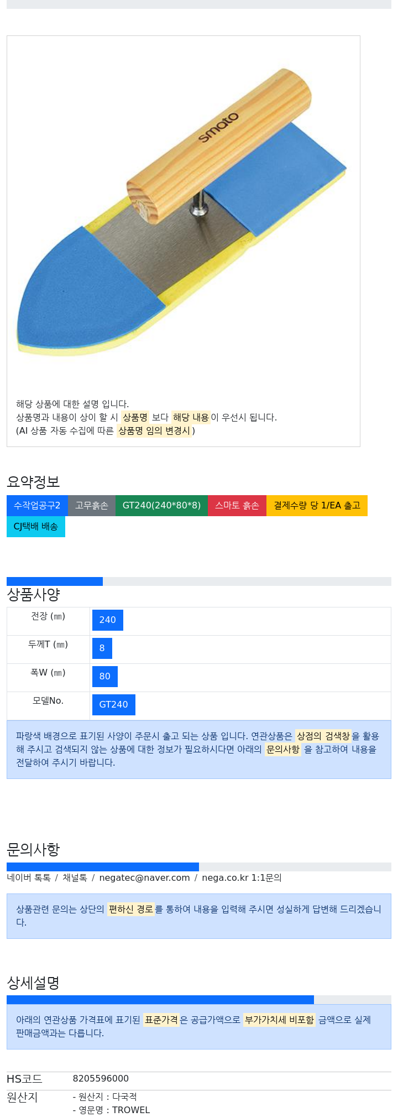Select the GT240 model number badge
Screen dimensions: 398x1117
click(114, 705)
